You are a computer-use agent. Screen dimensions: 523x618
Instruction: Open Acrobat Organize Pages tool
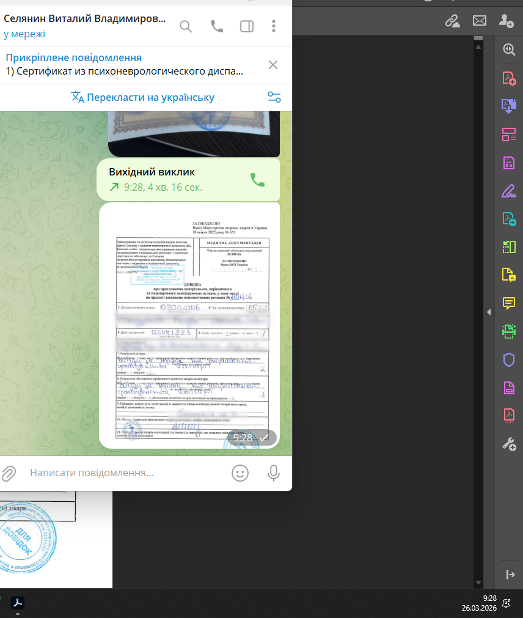[x=509, y=134]
